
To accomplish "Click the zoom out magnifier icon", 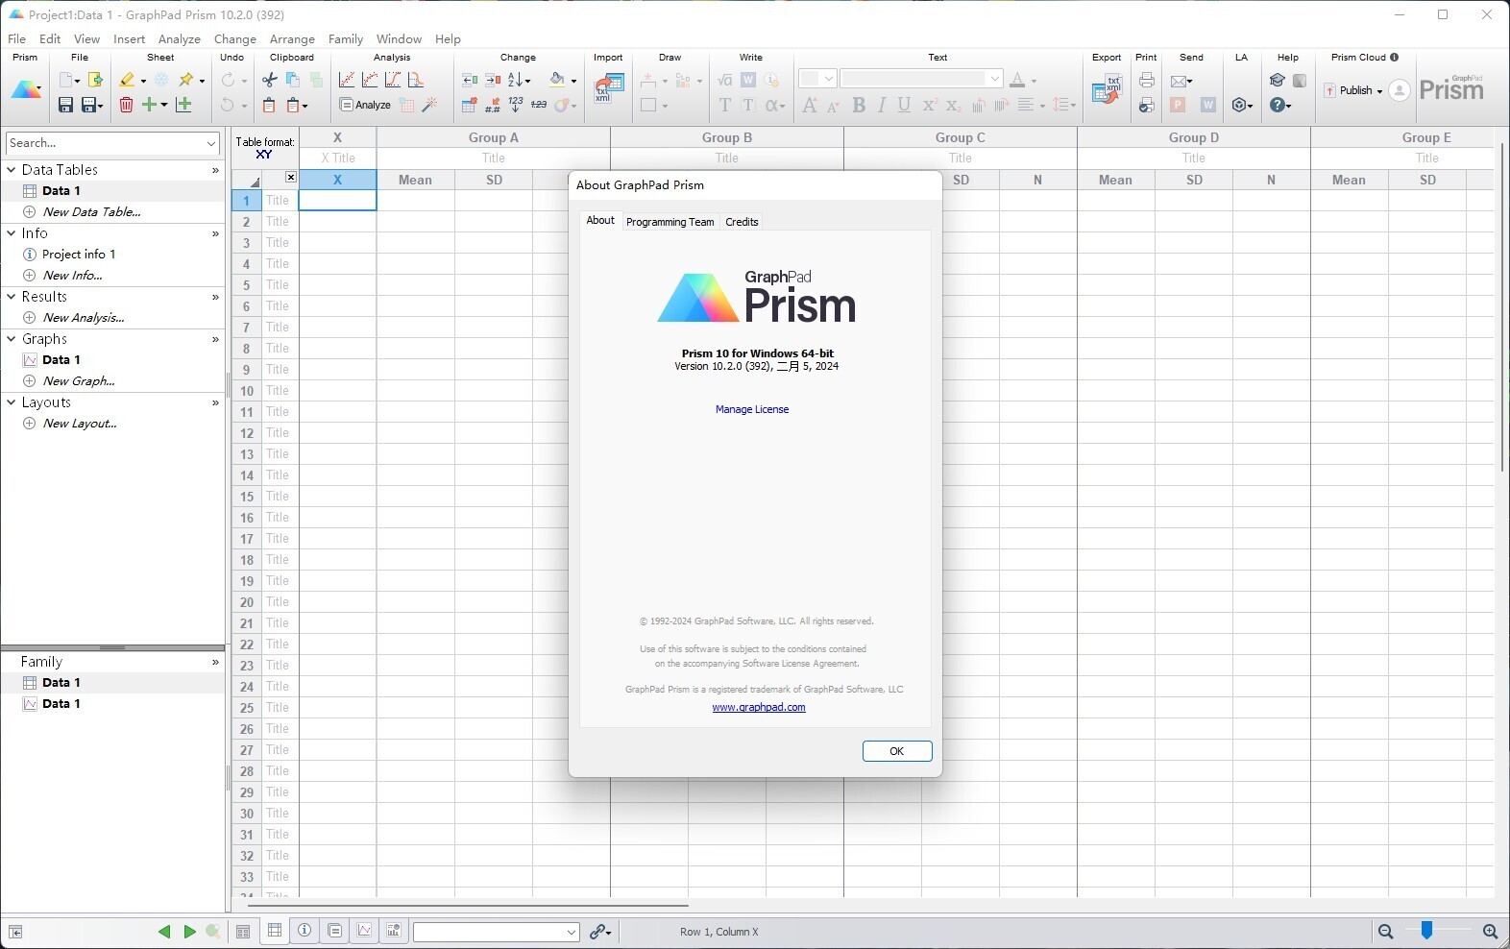I will tap(1385, 932).
